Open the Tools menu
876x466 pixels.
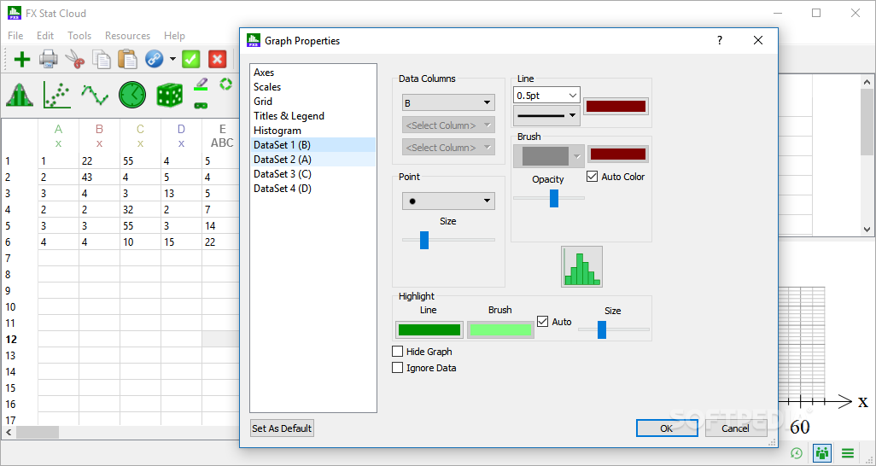pos(79,36)
